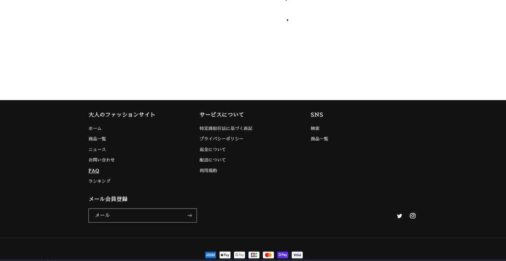Viewport: 506px width, 261px height.
Task: Open 商品一覧 link under SNS heading
Action: [319, 139]
